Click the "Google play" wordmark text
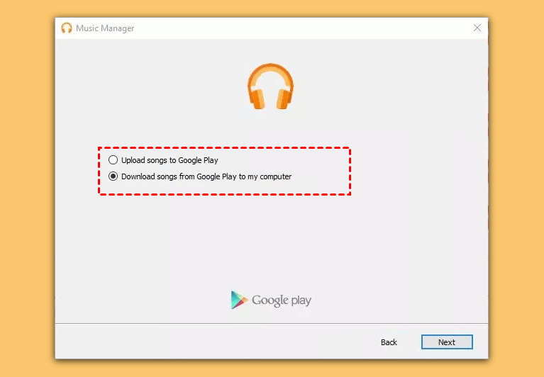 pos(282,300)
